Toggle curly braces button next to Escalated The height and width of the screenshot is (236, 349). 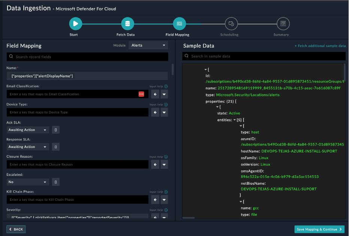[x=55, y=182]
